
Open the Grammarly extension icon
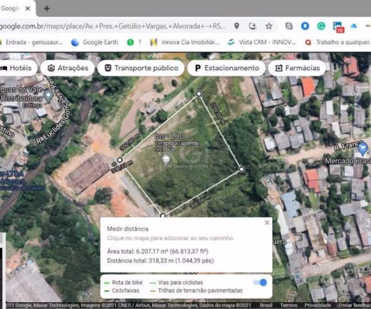pos(321,26)
